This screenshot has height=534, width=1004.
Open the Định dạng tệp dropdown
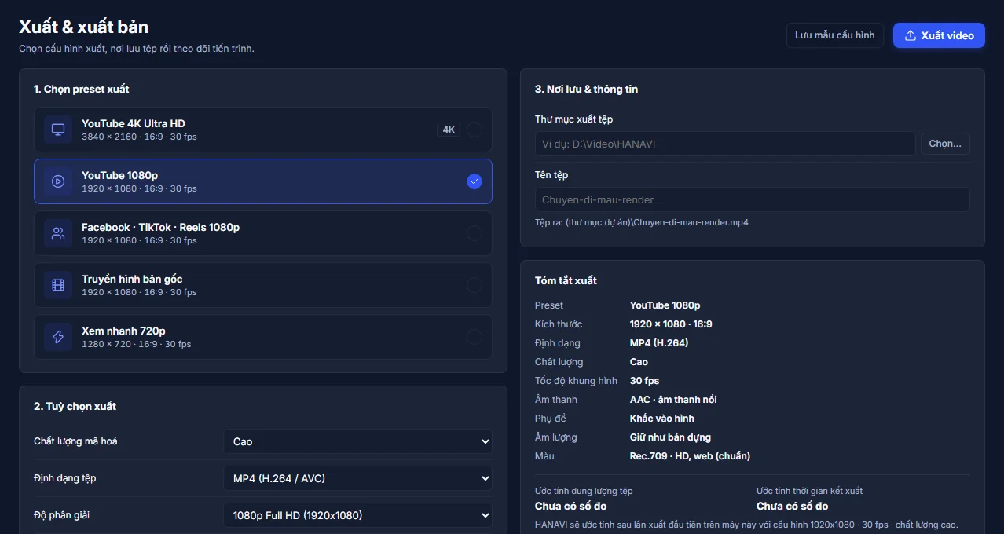357,478
